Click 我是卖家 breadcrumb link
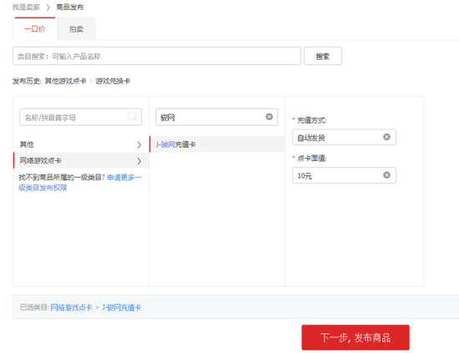 26,7
